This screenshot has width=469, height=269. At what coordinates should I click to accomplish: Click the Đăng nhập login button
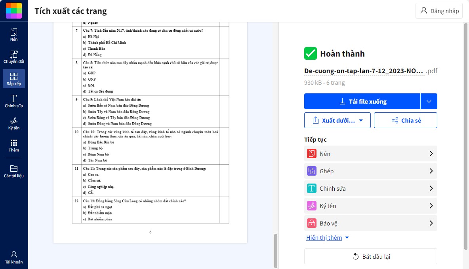439,11
